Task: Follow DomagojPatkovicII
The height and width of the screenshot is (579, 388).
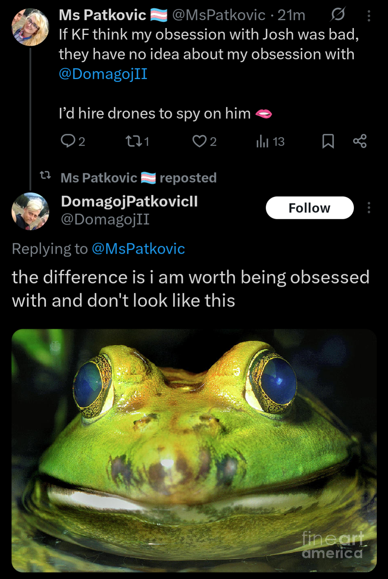Action: tap(310, 208)
